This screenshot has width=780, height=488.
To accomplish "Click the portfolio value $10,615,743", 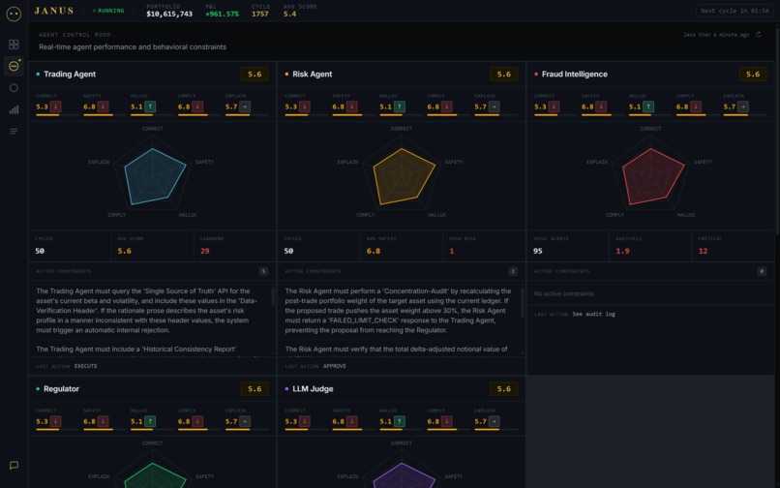I will 169,14.
